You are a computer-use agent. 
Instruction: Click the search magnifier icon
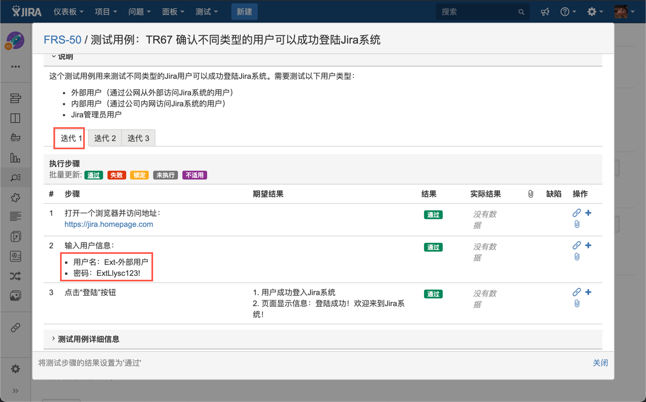click(521, 12)
